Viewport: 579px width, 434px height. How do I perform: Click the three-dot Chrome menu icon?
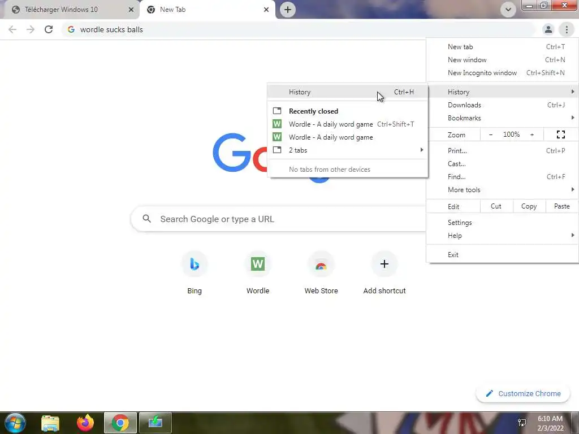click(x=567, y=29)
